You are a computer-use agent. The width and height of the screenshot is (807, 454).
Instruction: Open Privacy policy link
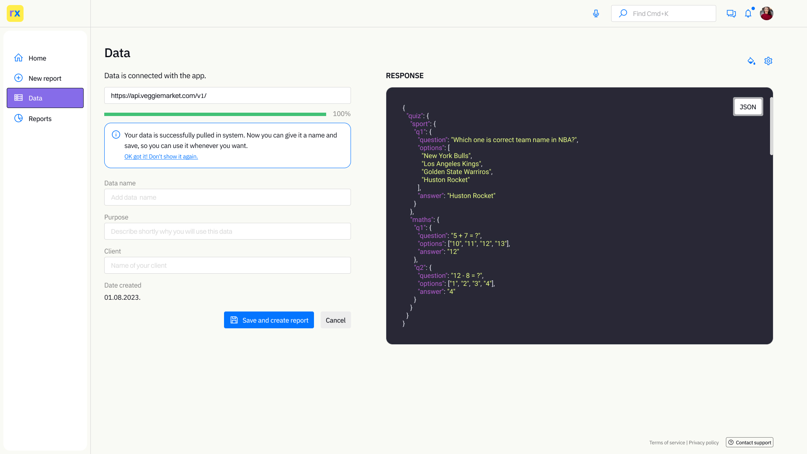[x=704, y=443]
